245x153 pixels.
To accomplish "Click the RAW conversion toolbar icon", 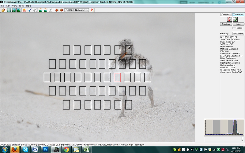I will point(24,10).
